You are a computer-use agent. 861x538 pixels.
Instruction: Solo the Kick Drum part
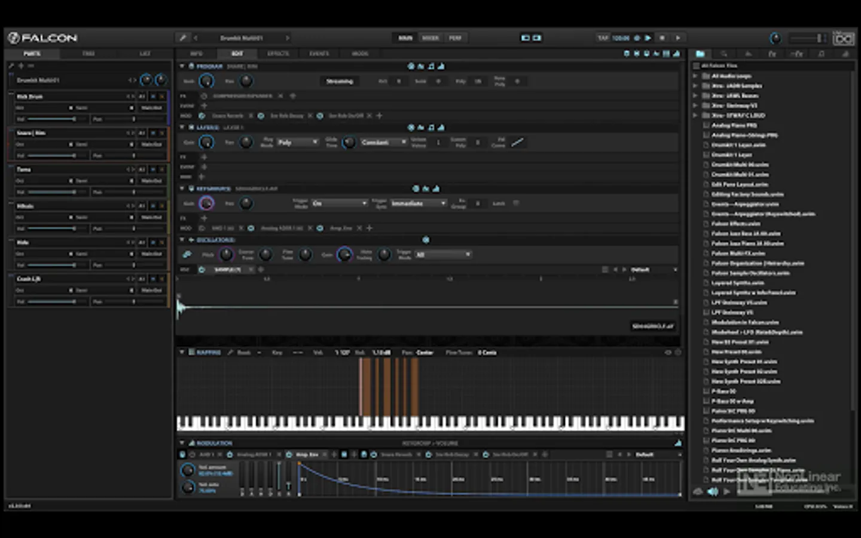click(162, 96)
